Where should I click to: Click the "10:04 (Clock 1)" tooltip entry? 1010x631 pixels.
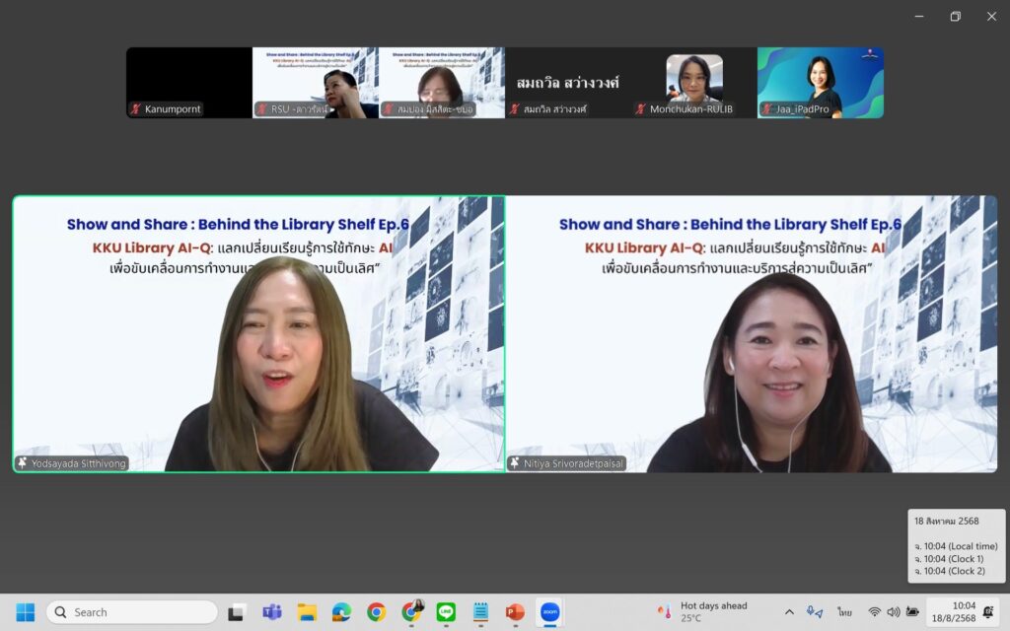(949, 559)
